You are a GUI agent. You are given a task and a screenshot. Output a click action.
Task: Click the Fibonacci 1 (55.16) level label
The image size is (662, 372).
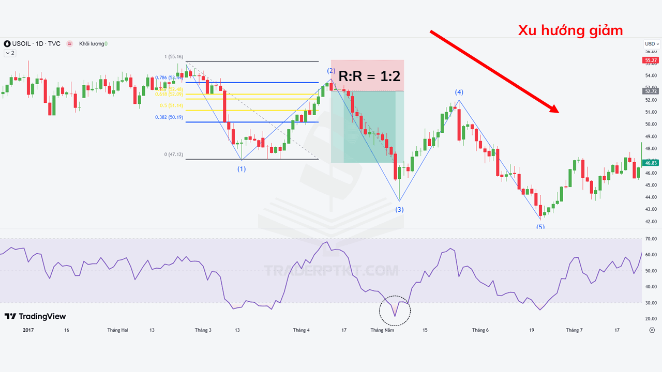click(174, 57)
